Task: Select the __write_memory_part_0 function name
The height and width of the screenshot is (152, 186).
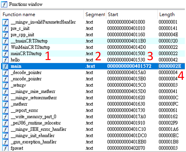Action: (x=34, y=117)
